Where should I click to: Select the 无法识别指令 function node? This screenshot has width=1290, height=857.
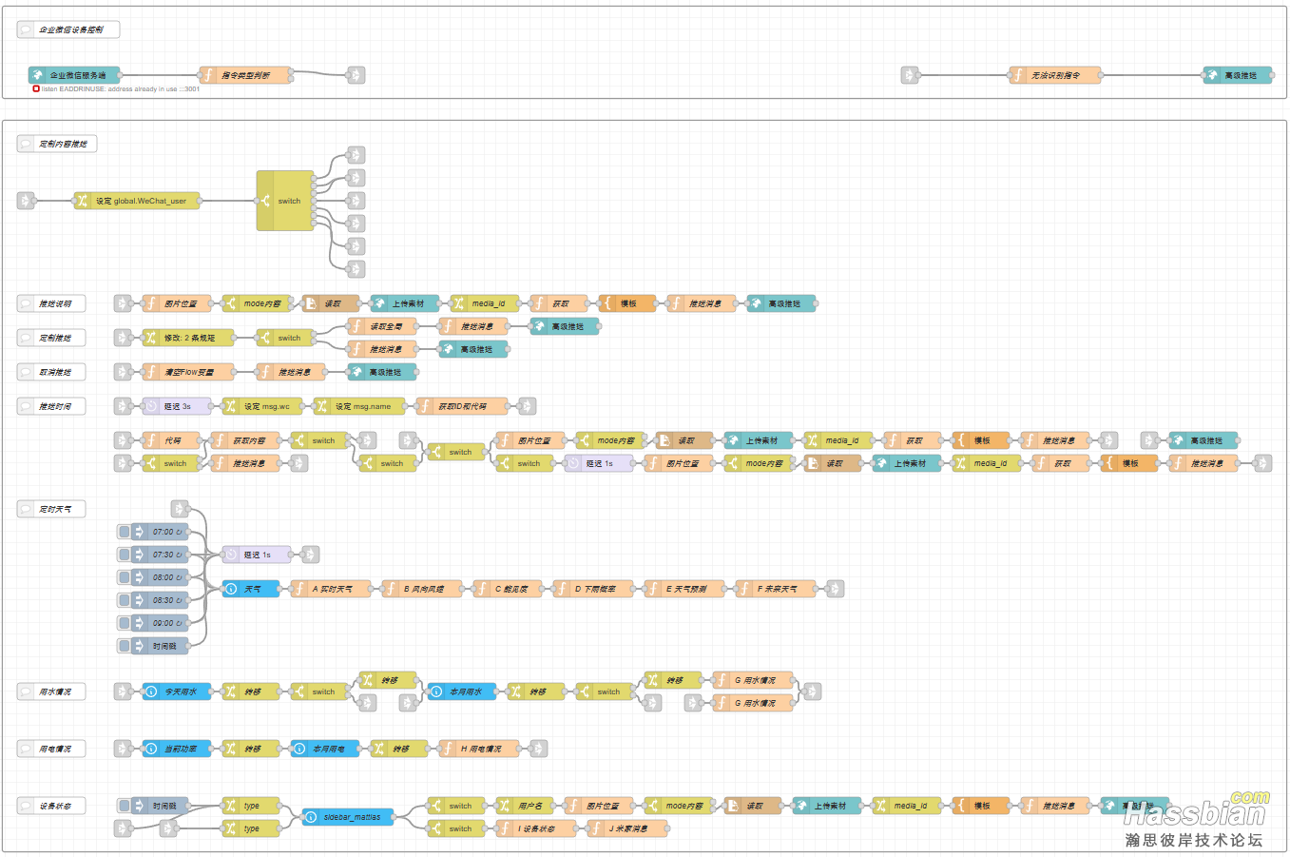[1055, 75]
